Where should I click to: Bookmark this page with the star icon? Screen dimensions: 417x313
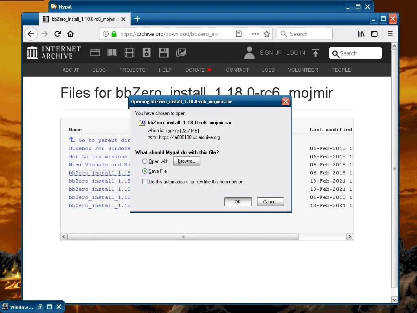pyautogui.click(x=267, y=34)
